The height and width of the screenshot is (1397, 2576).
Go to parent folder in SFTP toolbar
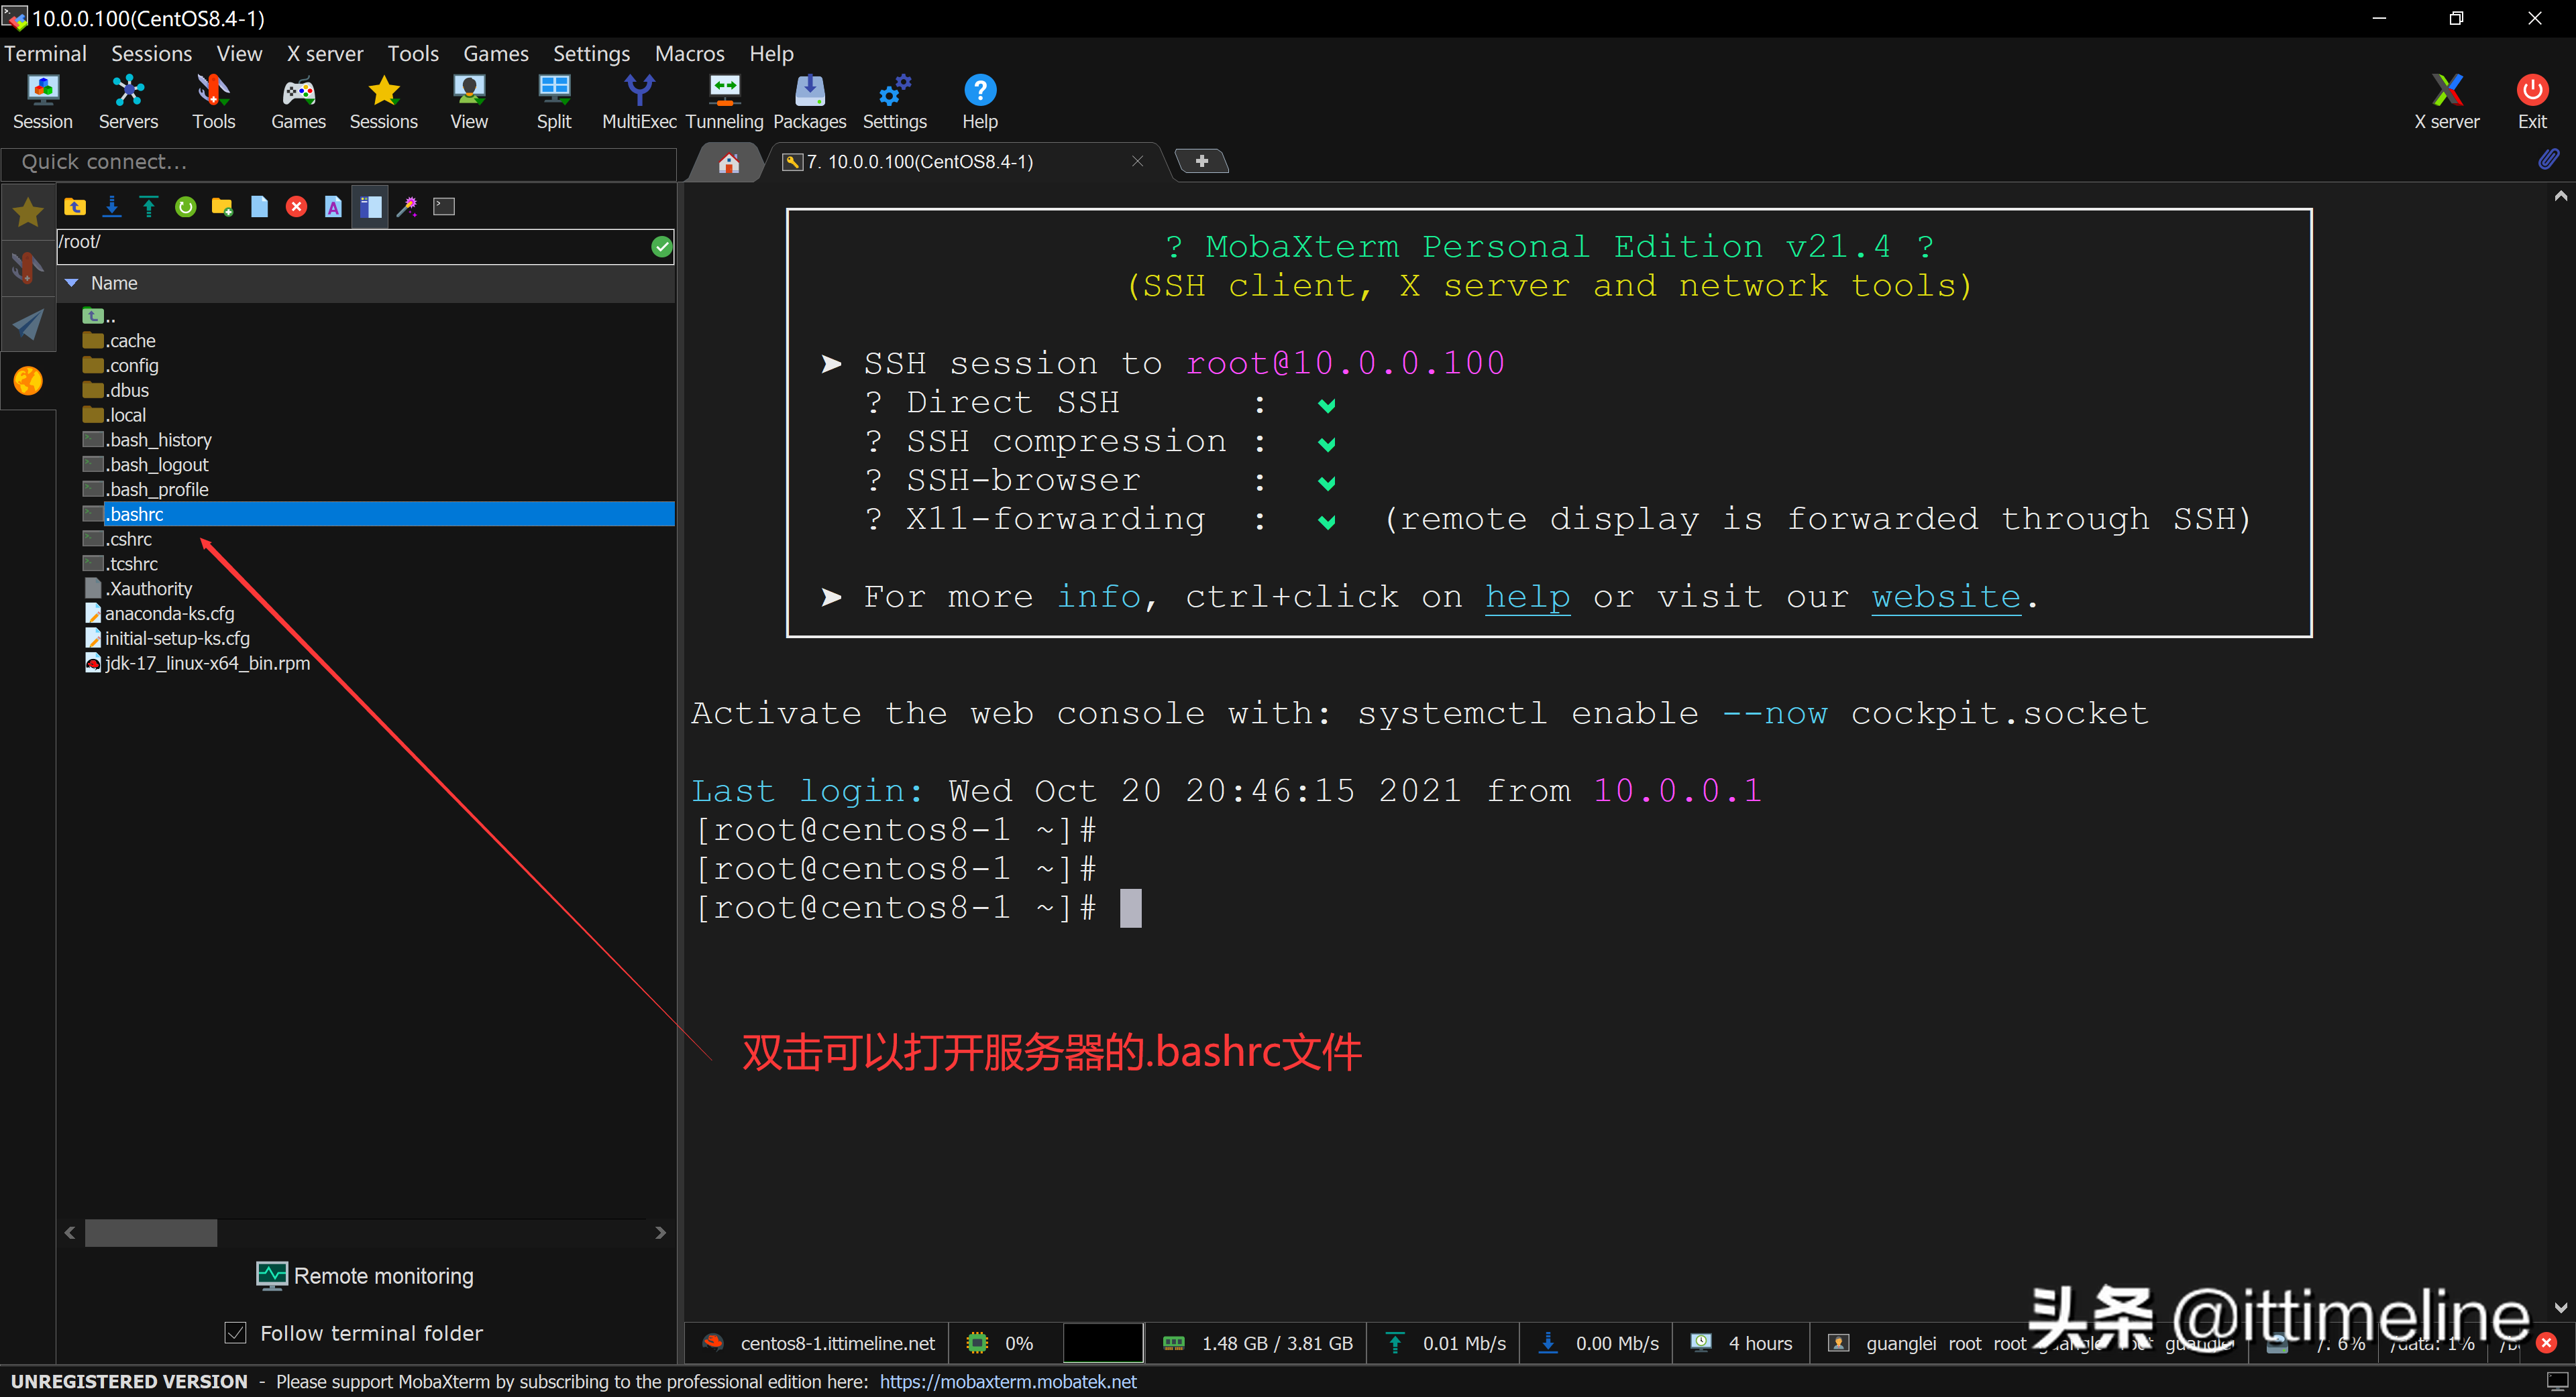coord(75,207)
